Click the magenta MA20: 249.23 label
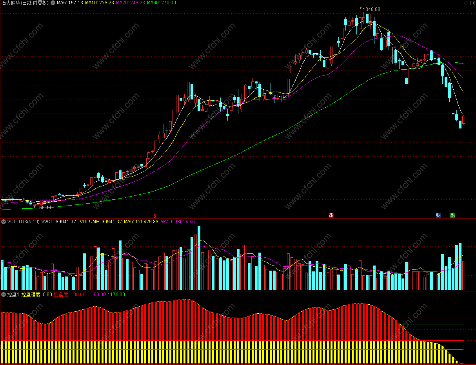This screenshot has width=476, height=365. coord(131,3)
